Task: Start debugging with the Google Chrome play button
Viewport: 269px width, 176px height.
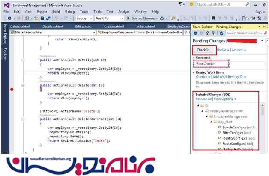Action: pyautogui.click(x=129, y=18)
